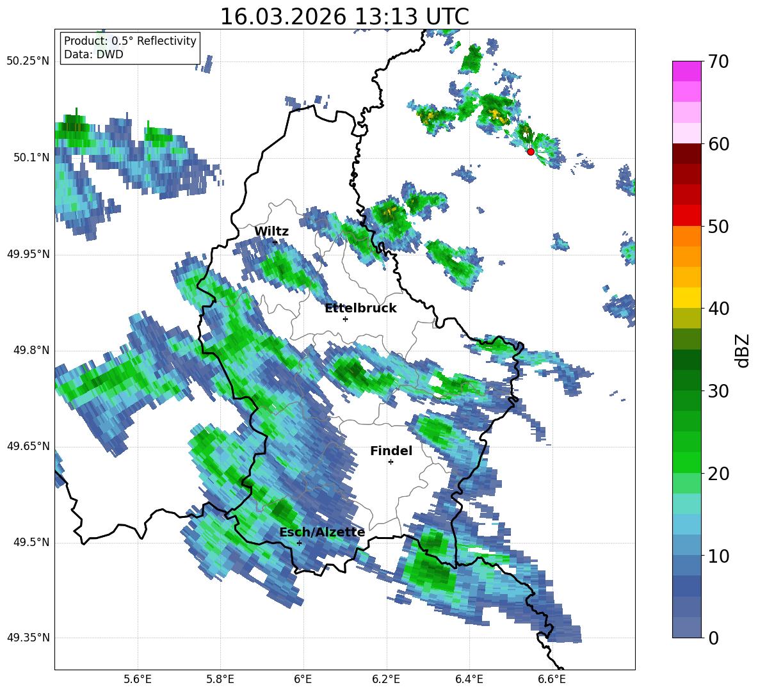The image size is (758, 692).
Task: Click the Ettelbruck city label
Action: tap(360, 309)
